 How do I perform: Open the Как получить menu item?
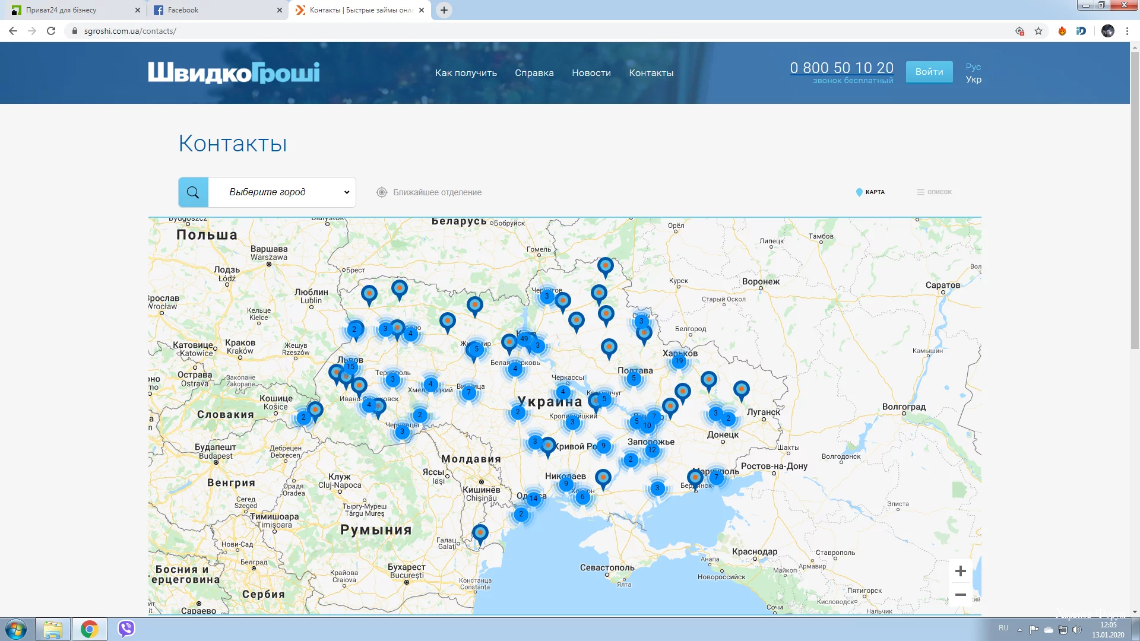[465, 73]
